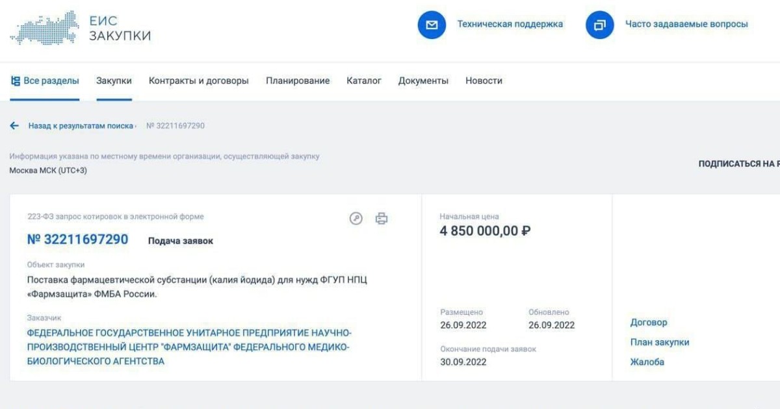Screen dimensions: 780x409
Task: Go to the Планирование tab
Action: click(298, 81)
